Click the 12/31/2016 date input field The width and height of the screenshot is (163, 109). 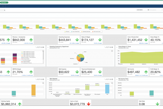point(141,10)
